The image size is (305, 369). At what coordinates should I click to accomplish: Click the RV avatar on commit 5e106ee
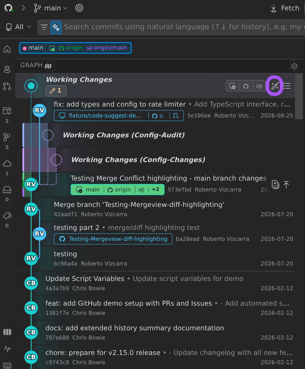point(40,110)
